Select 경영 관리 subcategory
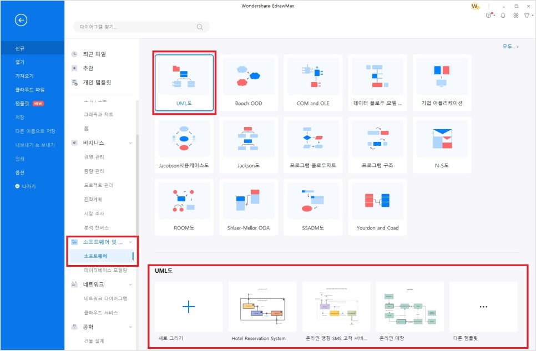The image size is (536, 351). tap(94, 157)
